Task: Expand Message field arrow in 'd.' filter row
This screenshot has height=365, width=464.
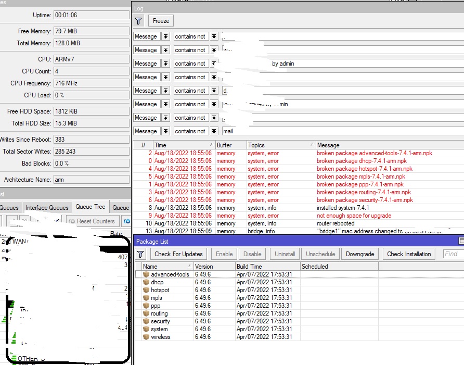Action: 166,91
